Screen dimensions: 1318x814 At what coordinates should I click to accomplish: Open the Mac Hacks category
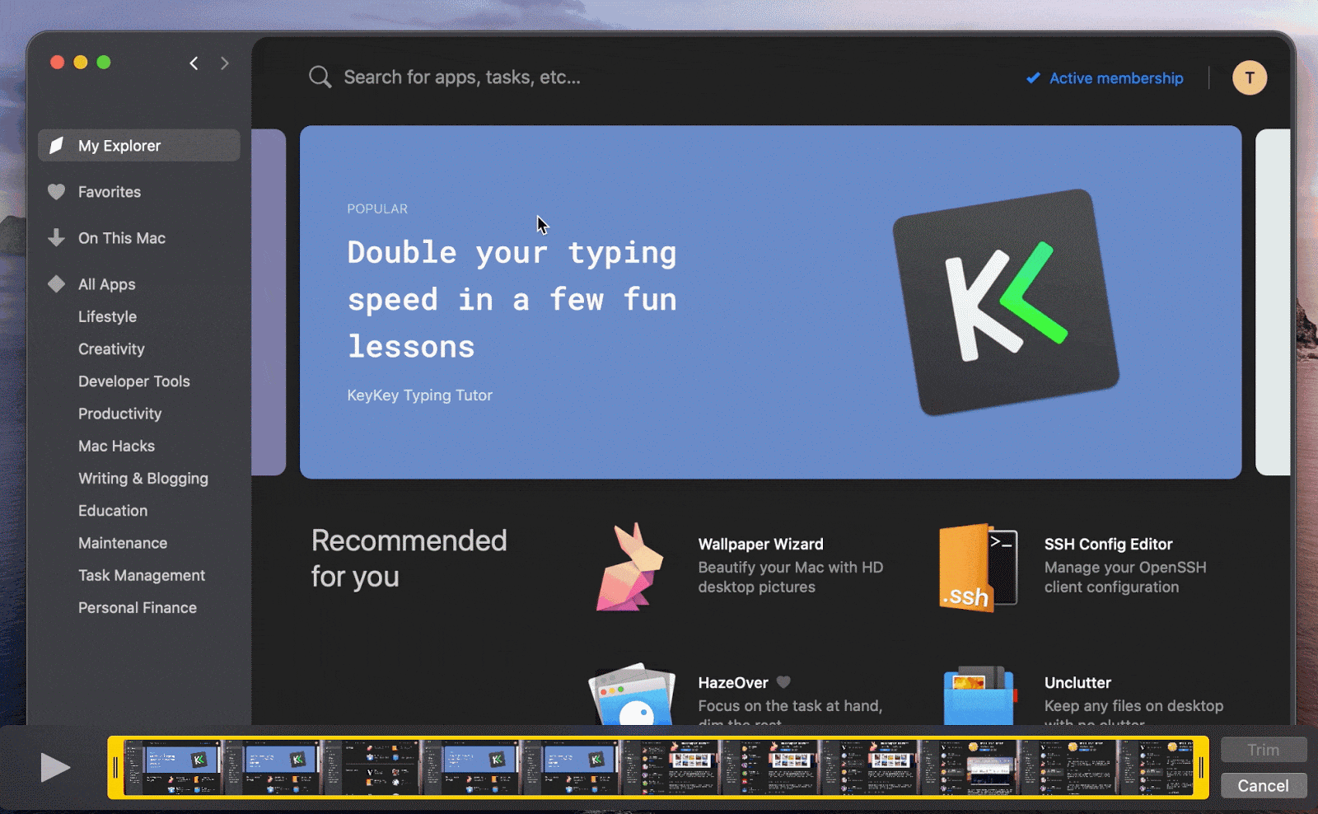point(117,446)
